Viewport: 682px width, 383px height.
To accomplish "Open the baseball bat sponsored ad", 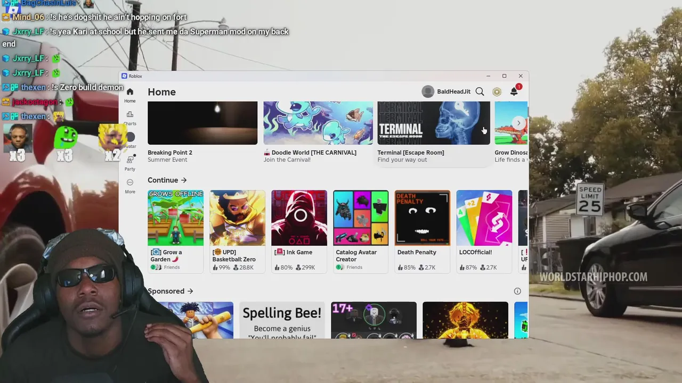I will [x=194, y=320].
